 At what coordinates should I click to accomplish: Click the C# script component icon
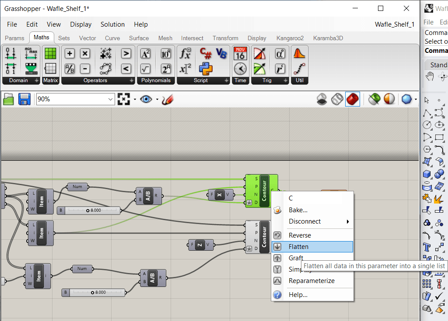coord(206,54)
